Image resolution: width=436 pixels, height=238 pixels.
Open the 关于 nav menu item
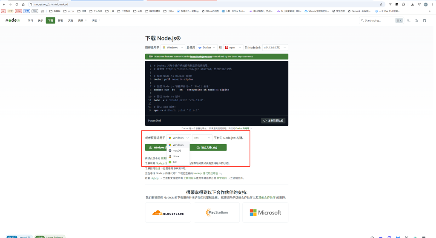coord(40,20)
